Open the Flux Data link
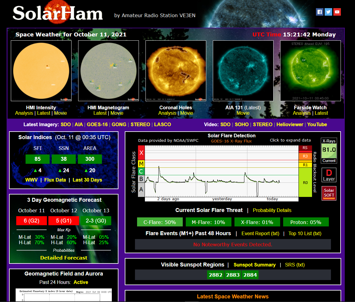Image resolution: width=355 pixels, height=302 pixels. [55, 180]
